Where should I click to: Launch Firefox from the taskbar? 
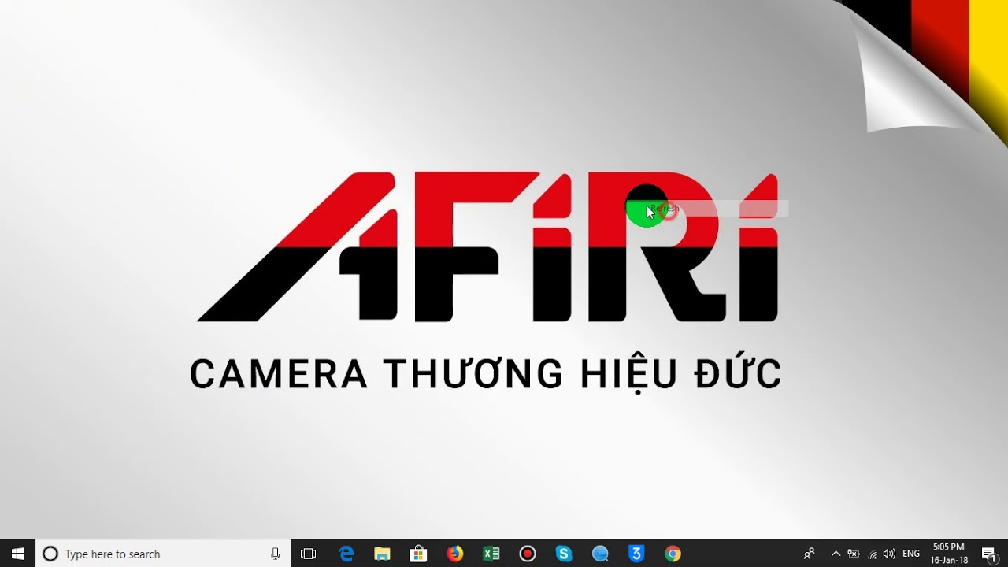pos(455,554)
